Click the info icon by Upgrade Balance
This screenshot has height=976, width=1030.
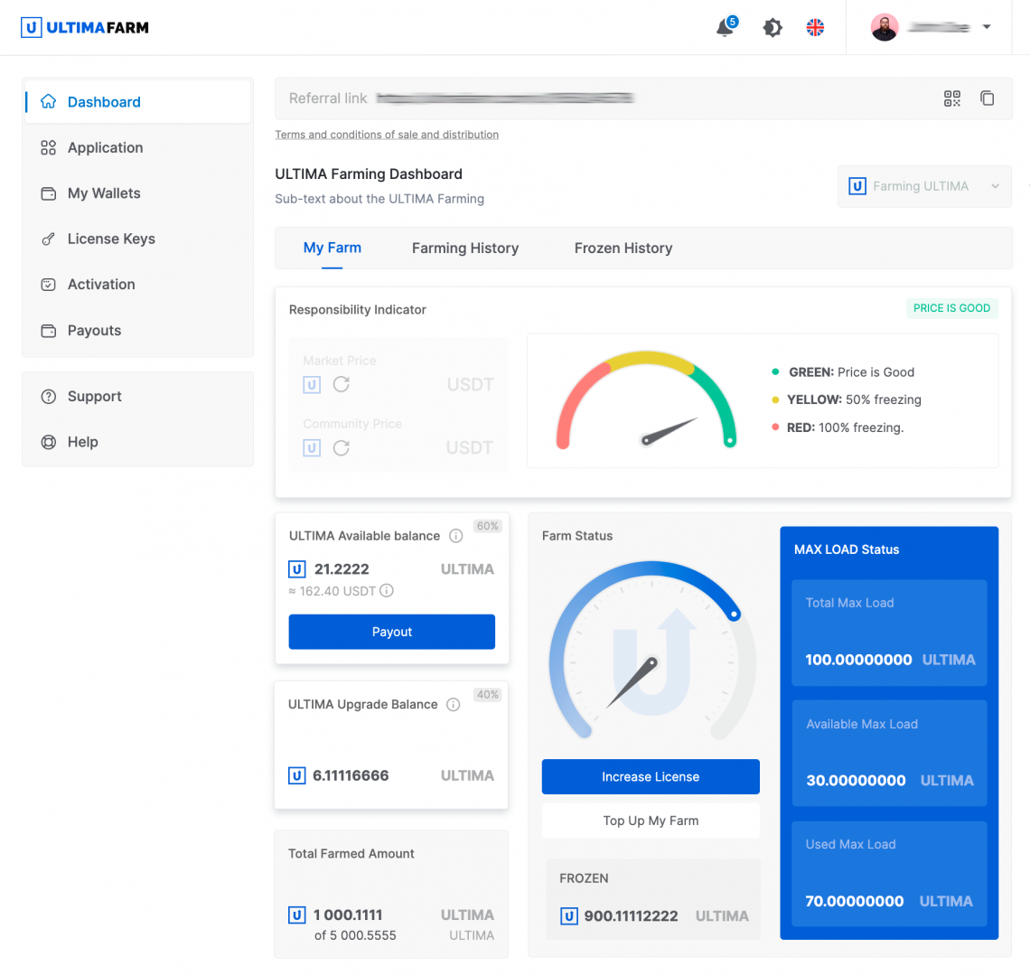pos(454,705)
